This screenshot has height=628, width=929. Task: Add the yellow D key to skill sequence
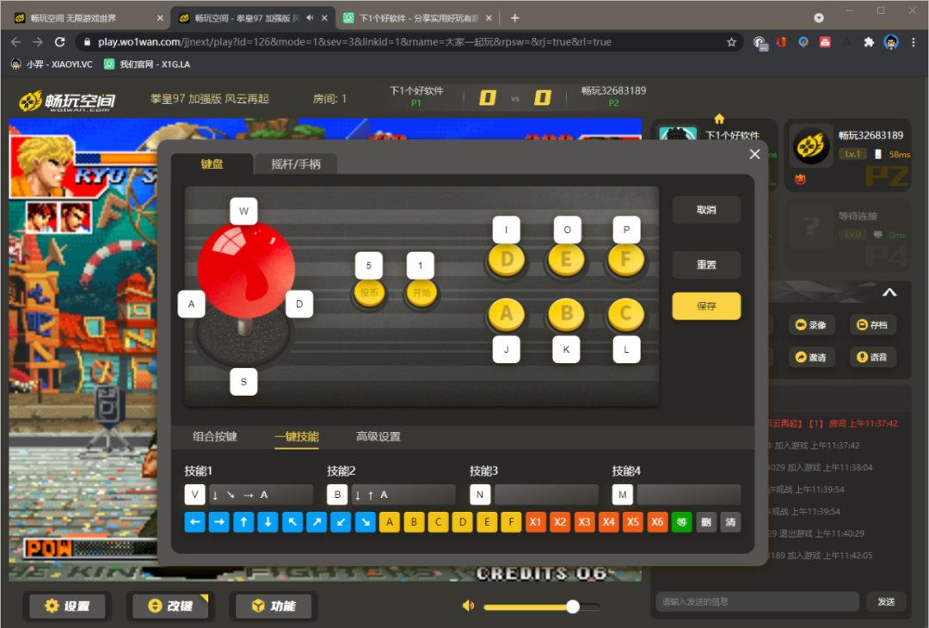[462, 522]
